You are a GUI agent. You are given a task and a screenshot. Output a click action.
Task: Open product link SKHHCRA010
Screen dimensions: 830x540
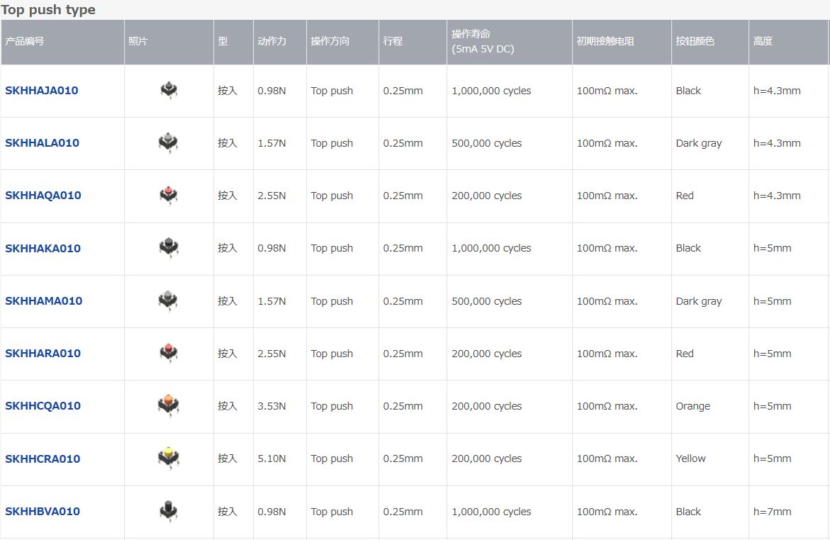point(43,459)
